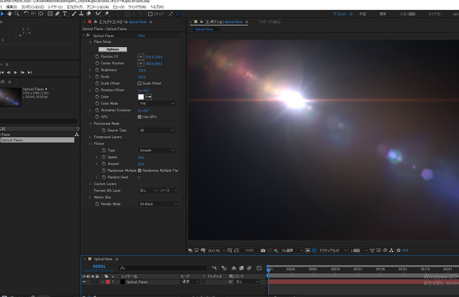
Task: Click Position XY crosshair picker icon
Action: click(x=141, y=57)
